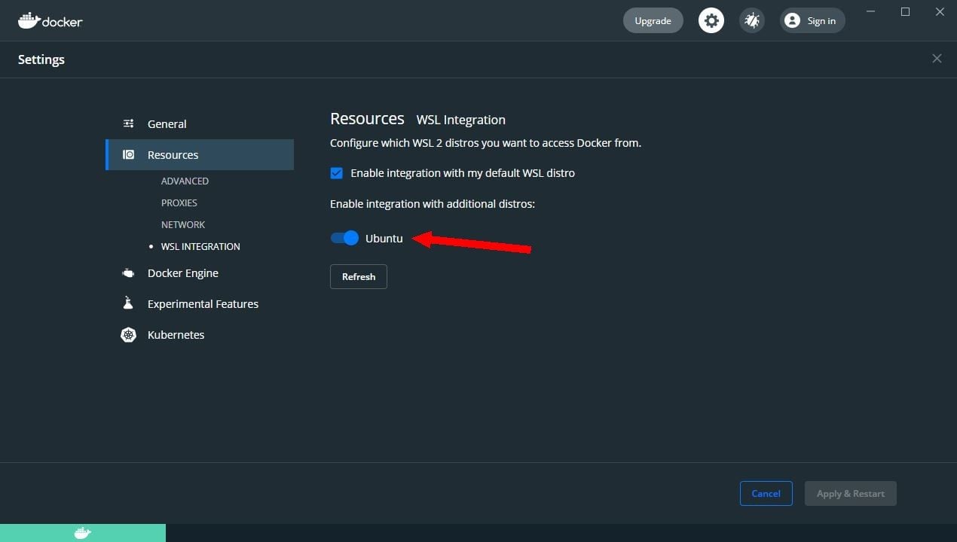
Task: Click the General sliders icon
Action: (129, 123)
